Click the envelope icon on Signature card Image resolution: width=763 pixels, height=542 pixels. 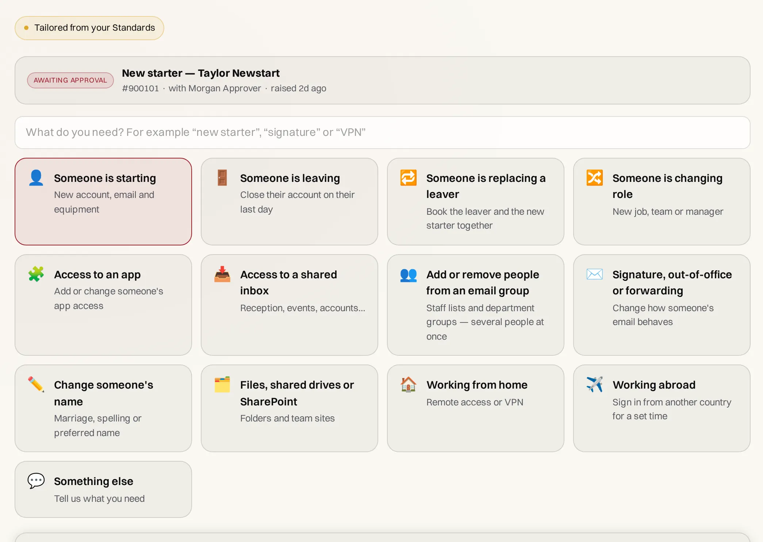point(595,274)
